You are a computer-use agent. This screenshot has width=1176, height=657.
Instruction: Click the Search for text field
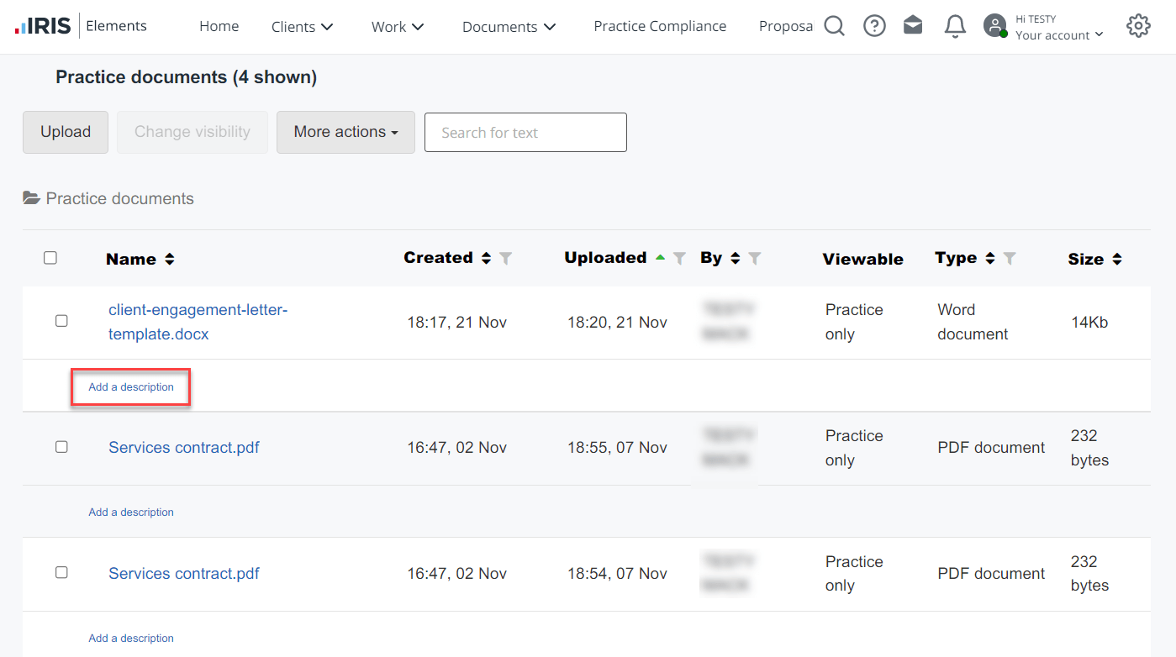tap(525, 133)
